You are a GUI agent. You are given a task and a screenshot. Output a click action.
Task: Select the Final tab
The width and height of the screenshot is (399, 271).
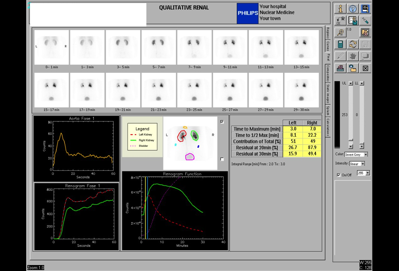[328, 57]
